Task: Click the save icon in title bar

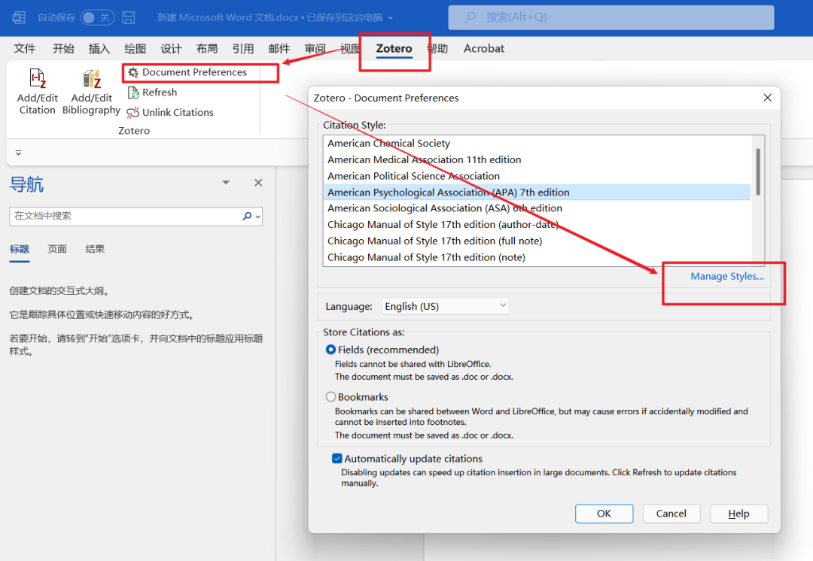Action: tap(129, 17)
